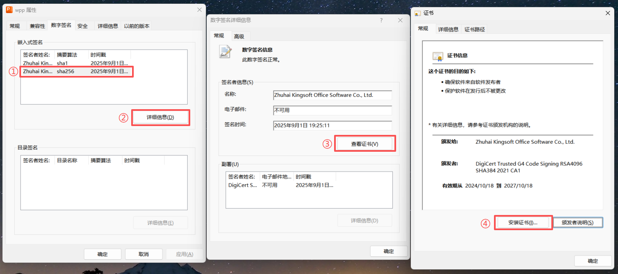This screenshot has width=618, height=274.
Task: Click the 电子邮件 field showing 不可用
Action: (332, 110)
